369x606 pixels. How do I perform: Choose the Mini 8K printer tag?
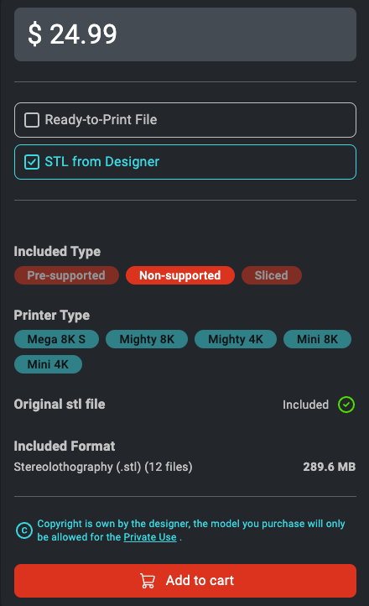317,339
